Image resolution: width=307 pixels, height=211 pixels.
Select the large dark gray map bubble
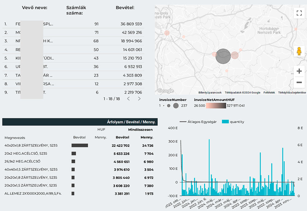(223, 56)
